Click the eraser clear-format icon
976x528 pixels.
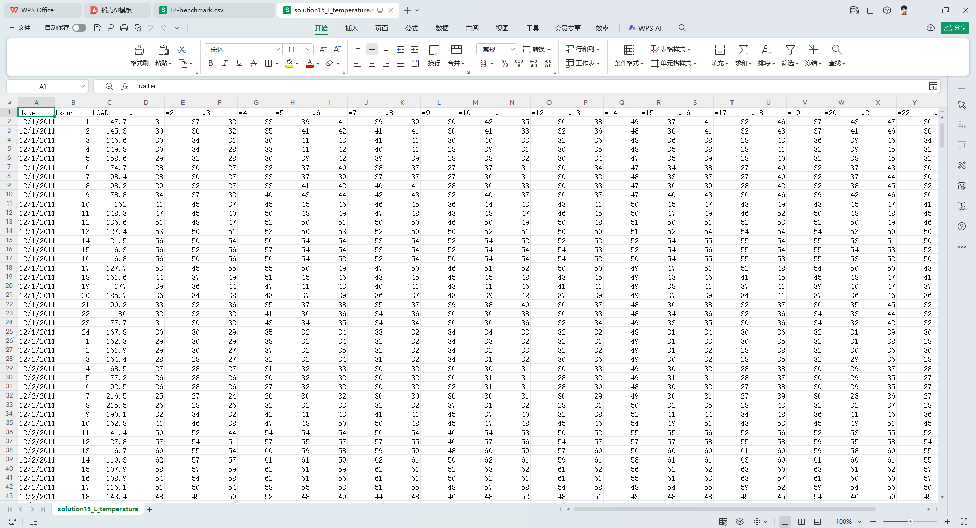pyautogui.click(x=330, y=63)
